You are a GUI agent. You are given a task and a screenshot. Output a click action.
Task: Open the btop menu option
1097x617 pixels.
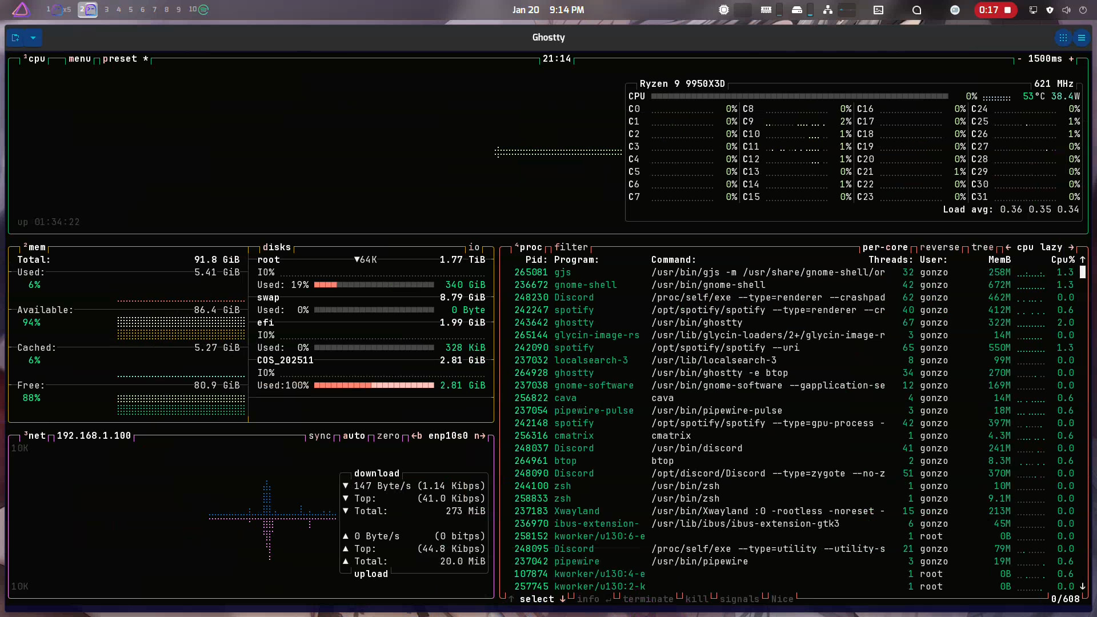(x=79, y=59)
